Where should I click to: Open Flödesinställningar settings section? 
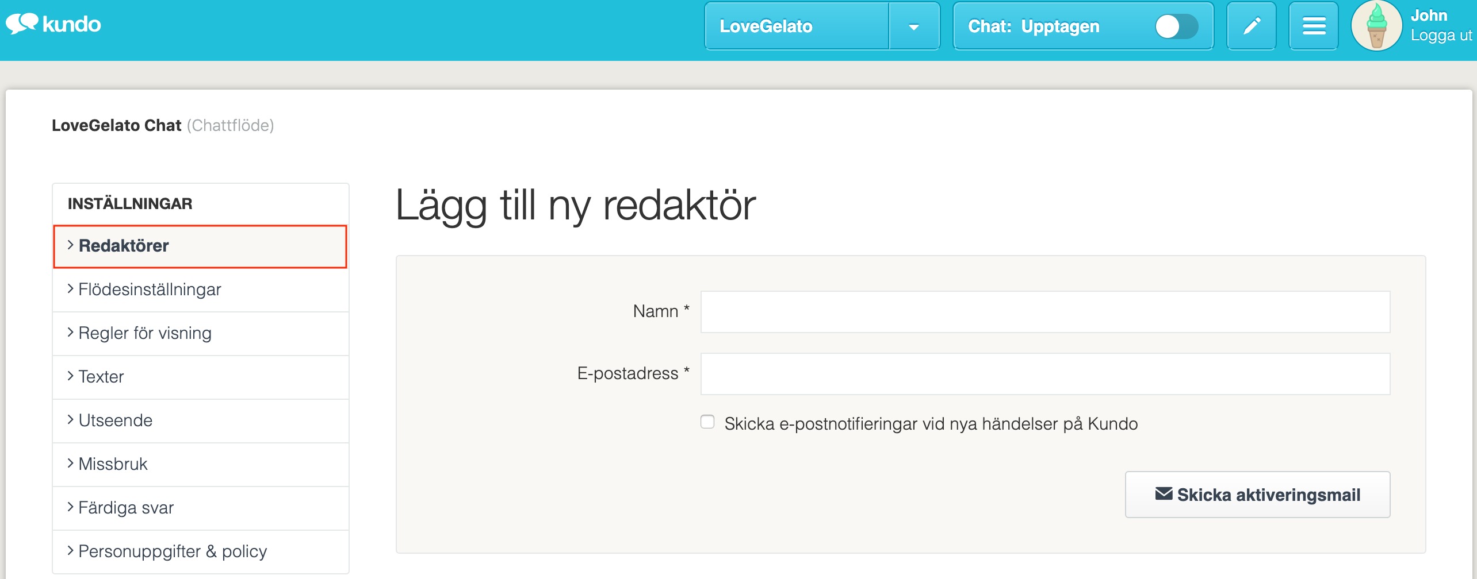point(150,289)
